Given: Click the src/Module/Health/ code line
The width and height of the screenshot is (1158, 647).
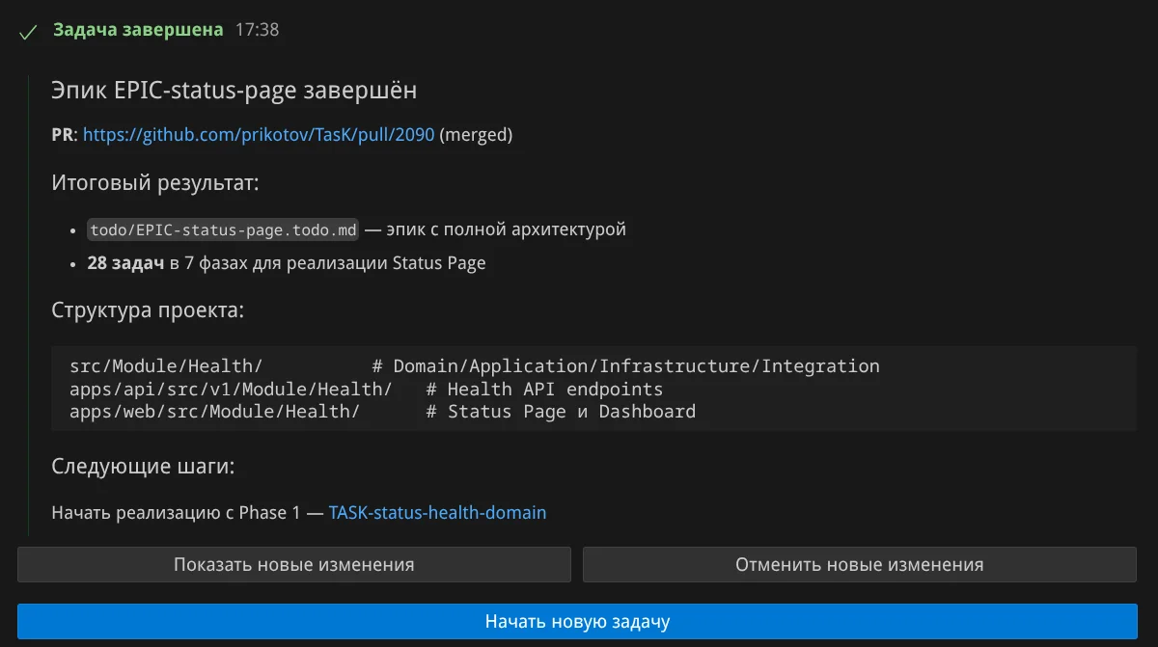Looking at the screenshot, I should (x=166, y=366).
